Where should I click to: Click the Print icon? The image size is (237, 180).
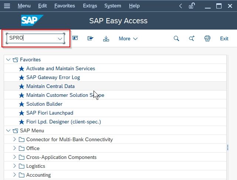click(207, 38)
